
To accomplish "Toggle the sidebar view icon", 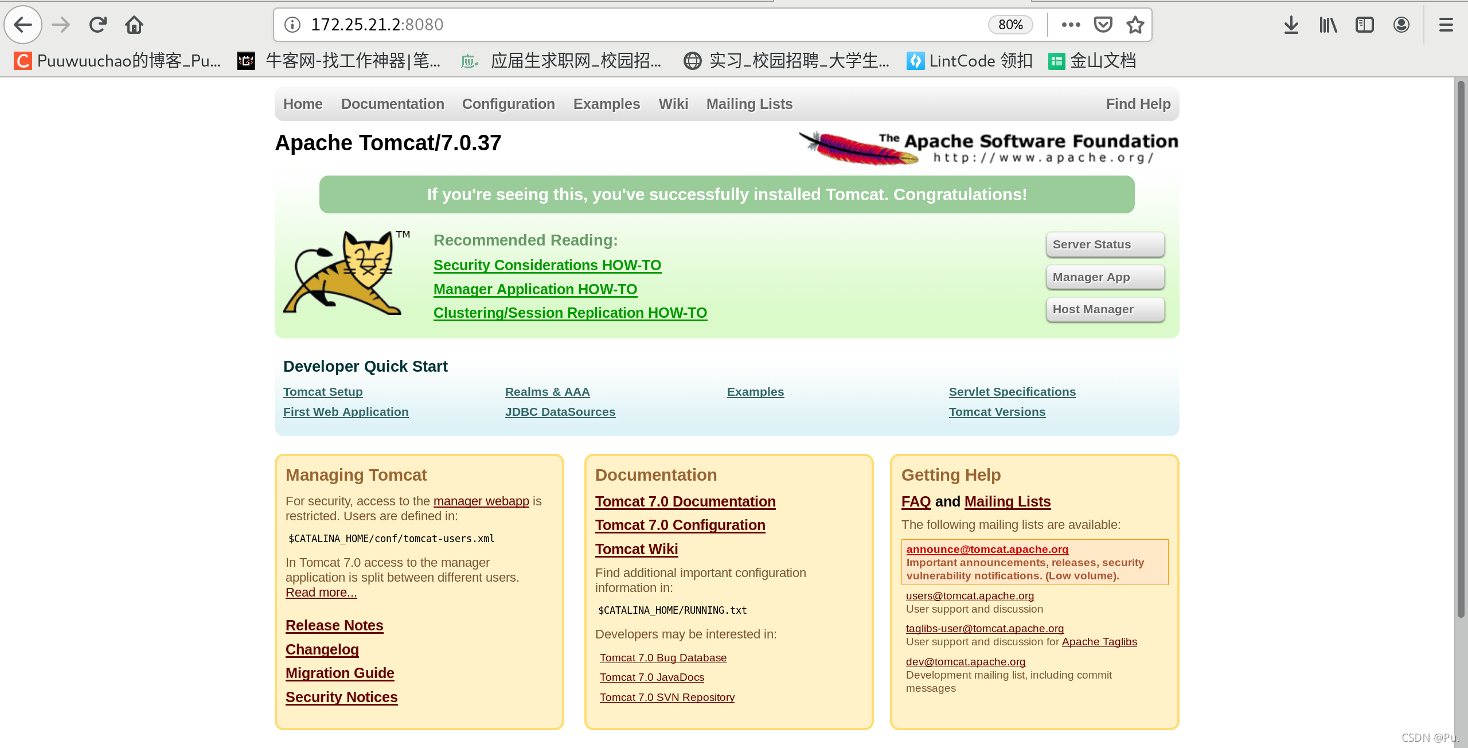I will pos(1364,25).
